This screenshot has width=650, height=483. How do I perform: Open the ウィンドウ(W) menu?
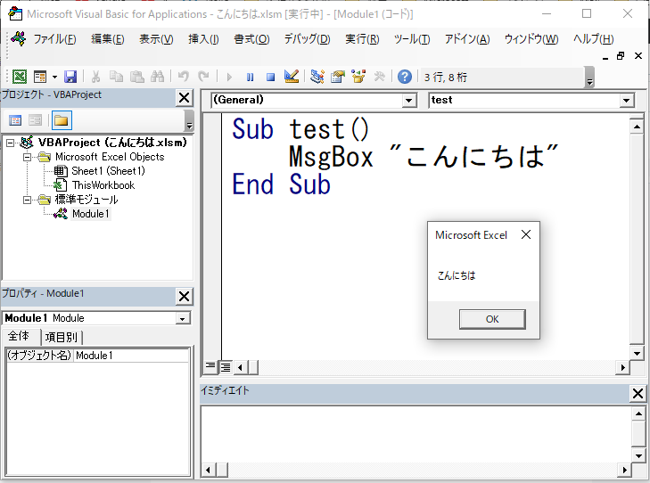[x=531, y=39]
